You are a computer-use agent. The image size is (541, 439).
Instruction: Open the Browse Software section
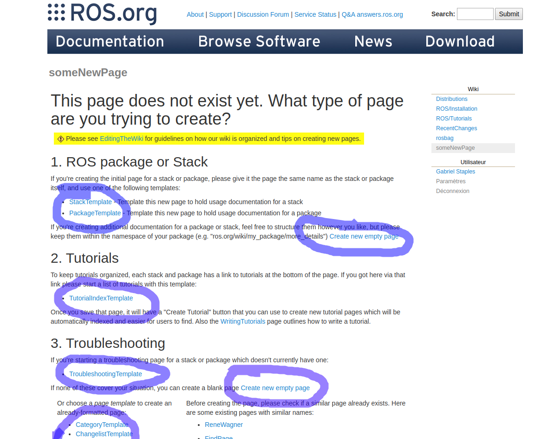(259, 41)
